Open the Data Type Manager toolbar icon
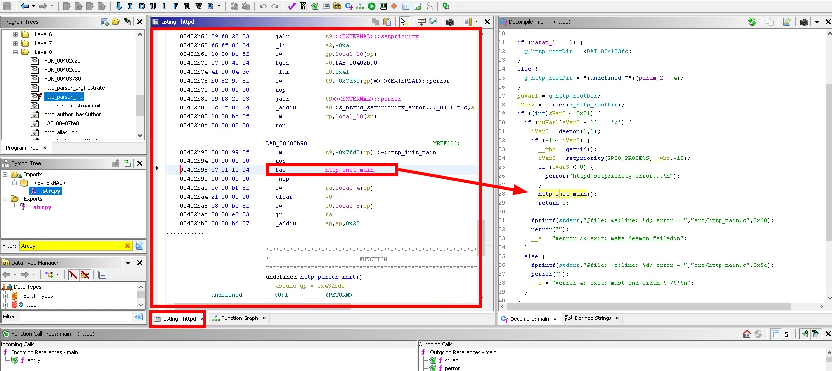 tap(337, 6)
